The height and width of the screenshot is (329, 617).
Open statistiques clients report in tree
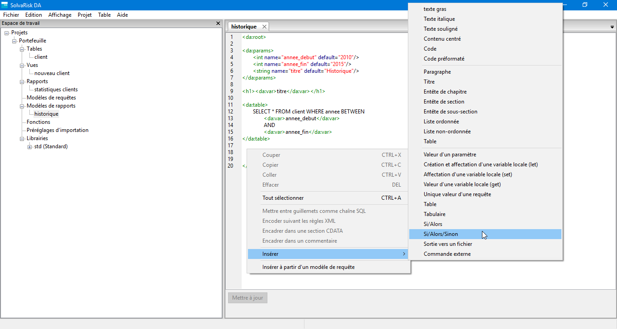click(56, 89)
